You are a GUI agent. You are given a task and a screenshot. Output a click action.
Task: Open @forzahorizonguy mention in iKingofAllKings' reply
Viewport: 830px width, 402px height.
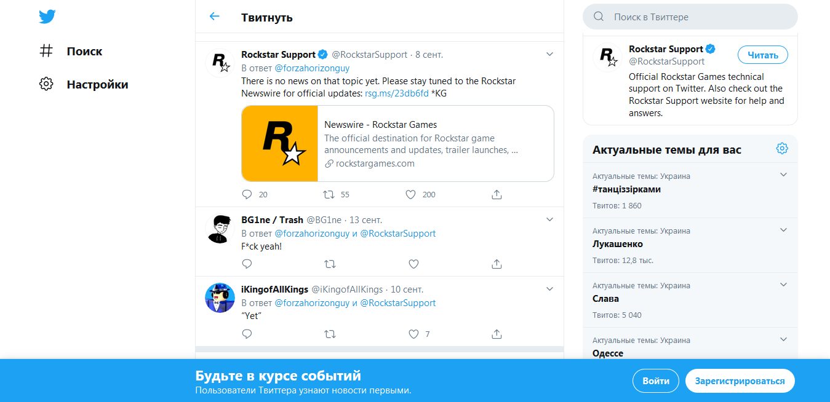tap(312, 303)
